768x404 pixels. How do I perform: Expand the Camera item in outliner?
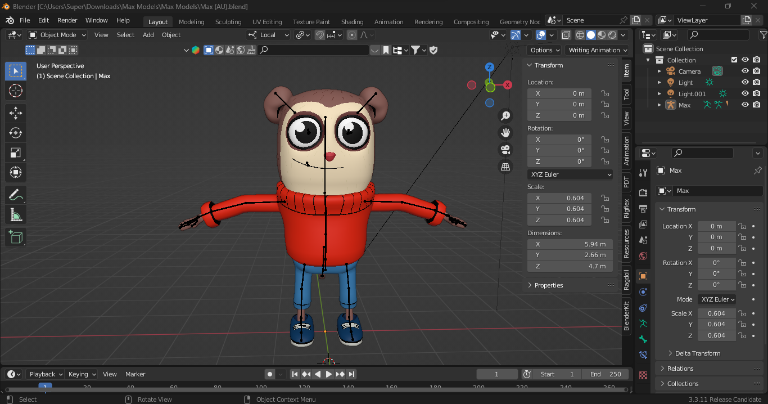point(659,71)
